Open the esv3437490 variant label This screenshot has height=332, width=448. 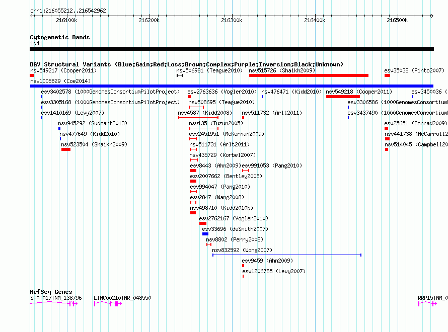[x=398, y=113]
